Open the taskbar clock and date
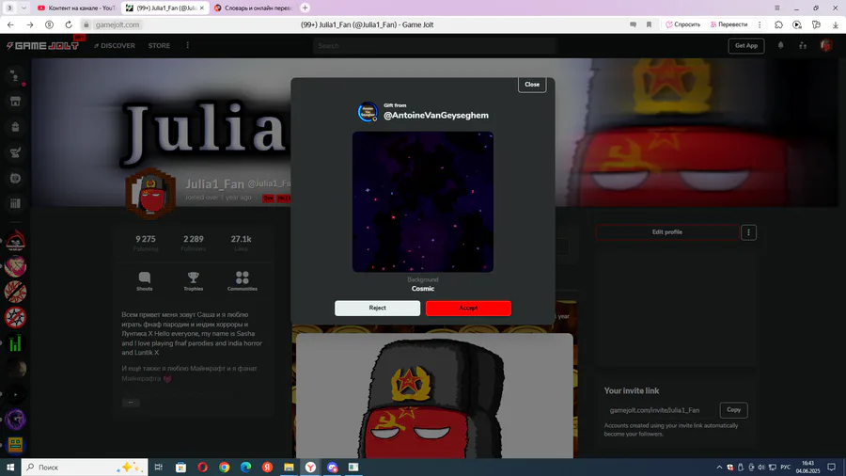 click(807, 468)
